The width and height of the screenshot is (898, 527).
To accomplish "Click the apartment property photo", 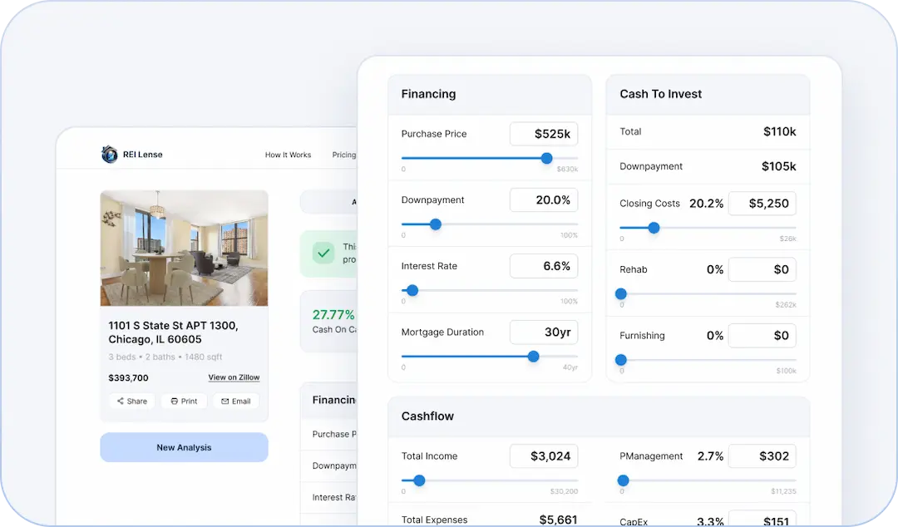I will (x=184, y=248).
